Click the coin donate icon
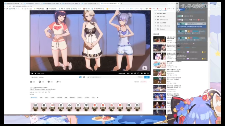This screenshot has width=225, height=126. coord(40,82)
